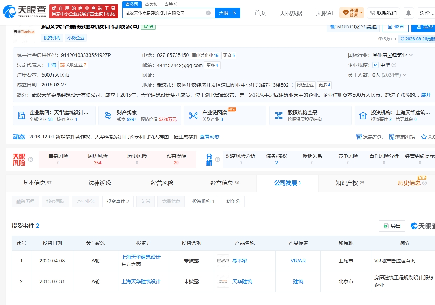This screenshot has width=435, height=305.
Task: Click the 科创分 52分 badge
Action: pyautogui.click(x=352, y=26)
